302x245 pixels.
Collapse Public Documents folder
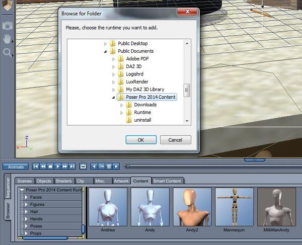(x=105, y=51)
